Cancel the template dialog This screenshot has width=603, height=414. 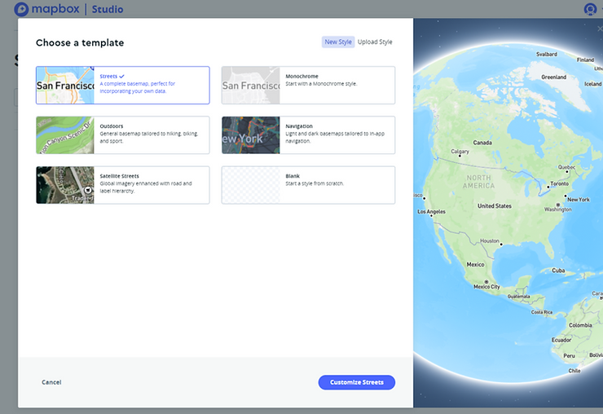pos(51,382)
